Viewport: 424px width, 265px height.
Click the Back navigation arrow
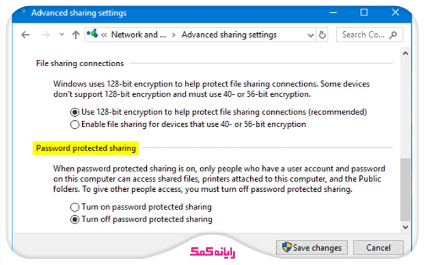[x=25, y=35]
